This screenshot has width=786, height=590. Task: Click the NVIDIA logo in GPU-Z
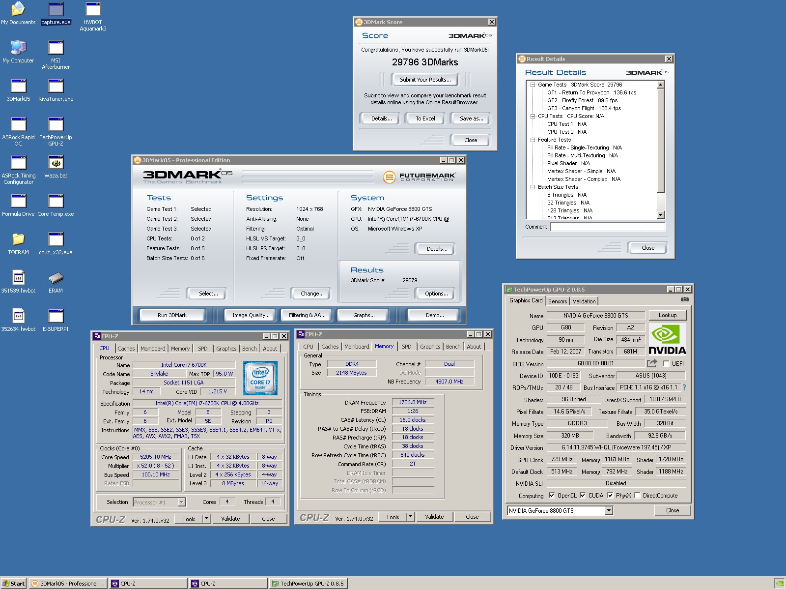tap(667, 339)
